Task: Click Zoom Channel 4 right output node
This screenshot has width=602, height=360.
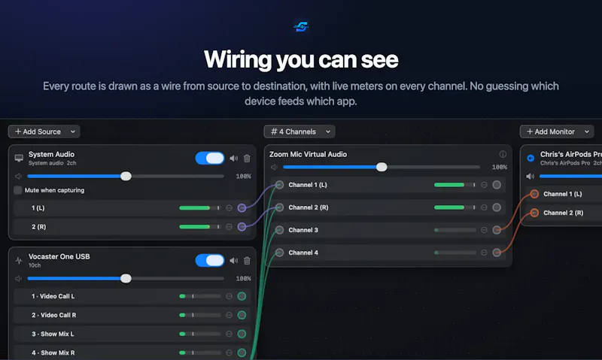Action: (x=497, y=253)
